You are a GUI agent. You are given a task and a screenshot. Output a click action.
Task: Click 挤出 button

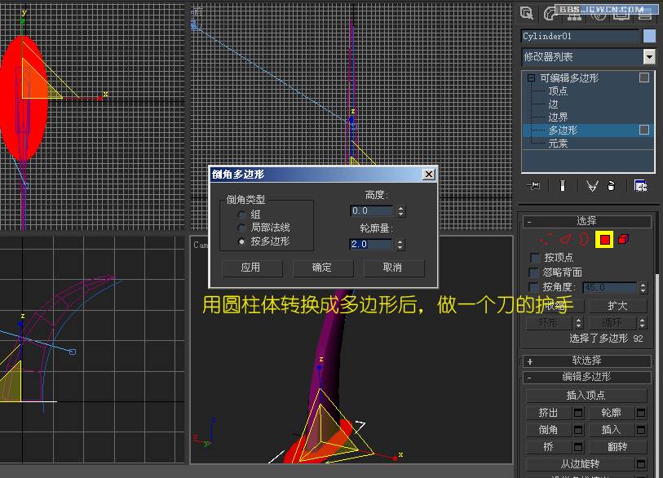point(548,413)
